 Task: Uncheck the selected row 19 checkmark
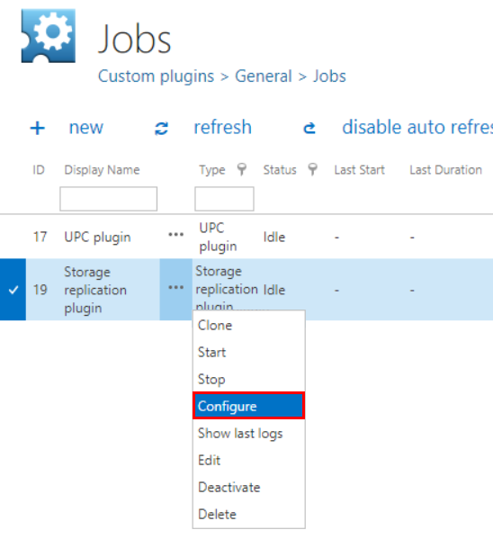point(13,290)
